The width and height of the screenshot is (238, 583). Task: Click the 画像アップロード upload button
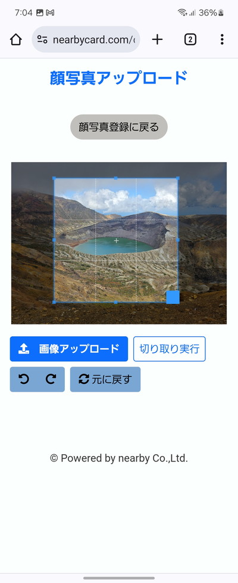click(69, 349)
